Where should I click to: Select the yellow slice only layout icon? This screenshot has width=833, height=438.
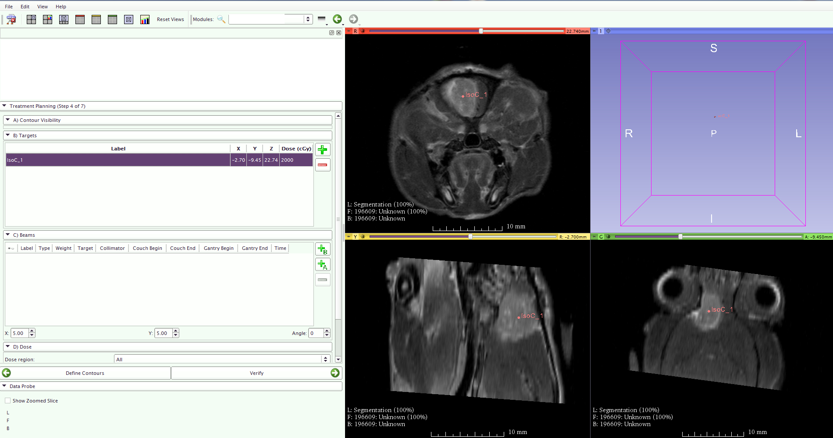click(x=96, y=19)
